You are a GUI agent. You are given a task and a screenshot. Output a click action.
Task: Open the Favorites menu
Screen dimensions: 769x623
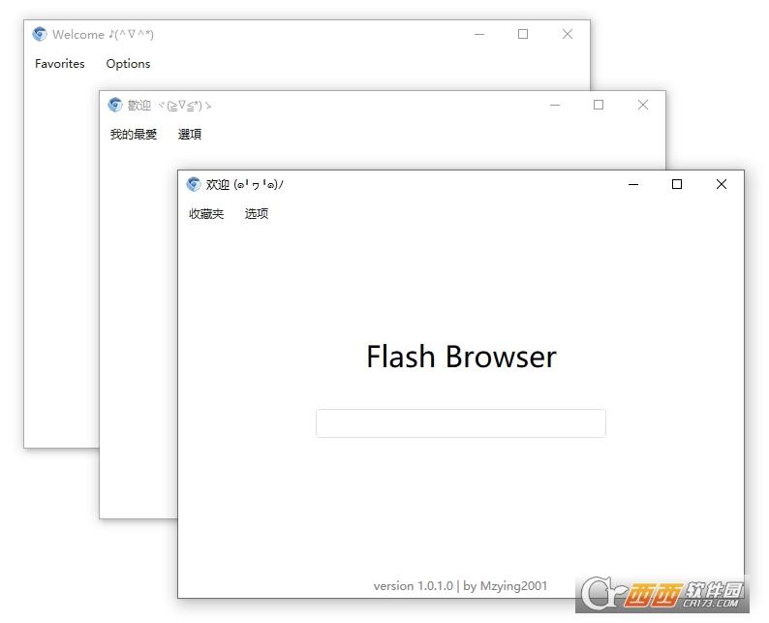[60, 64]
